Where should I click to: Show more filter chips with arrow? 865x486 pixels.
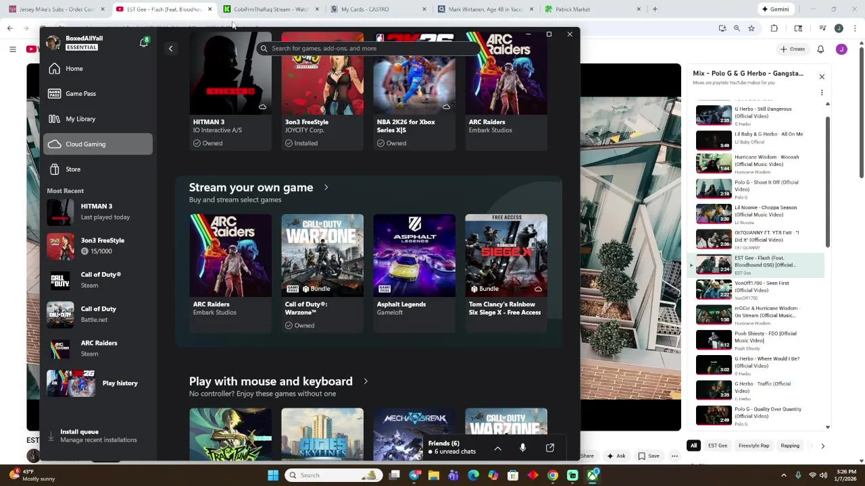pos(822,446)
